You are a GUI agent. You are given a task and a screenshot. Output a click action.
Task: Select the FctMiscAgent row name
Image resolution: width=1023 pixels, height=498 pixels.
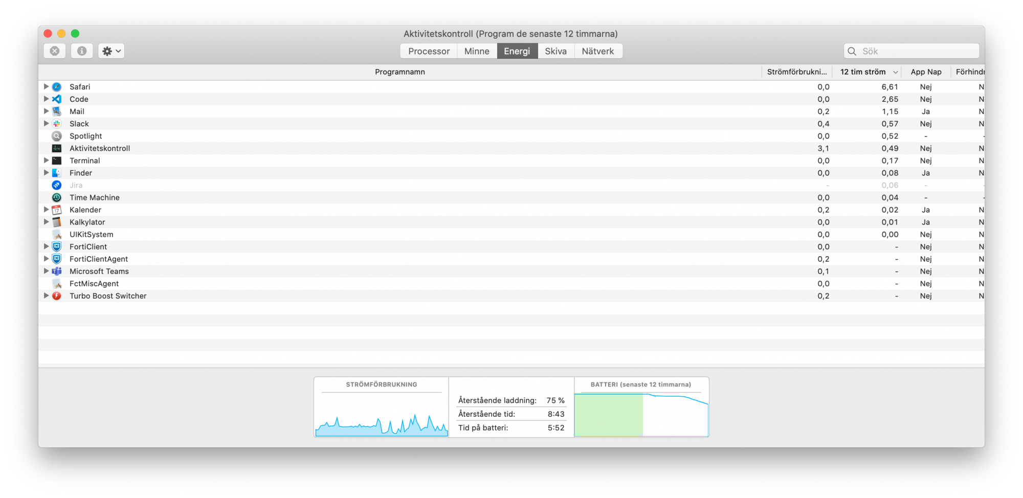click(x=94, y=284)
